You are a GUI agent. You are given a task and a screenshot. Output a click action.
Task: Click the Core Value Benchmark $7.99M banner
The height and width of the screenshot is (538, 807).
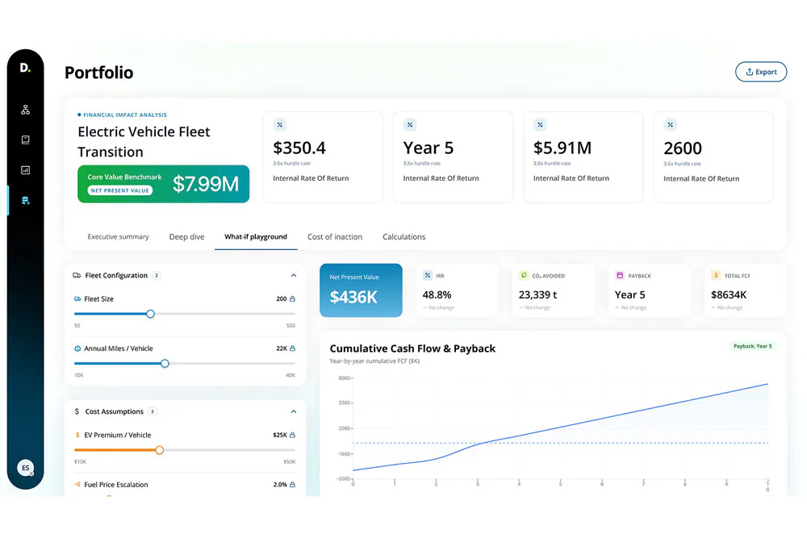163,184
